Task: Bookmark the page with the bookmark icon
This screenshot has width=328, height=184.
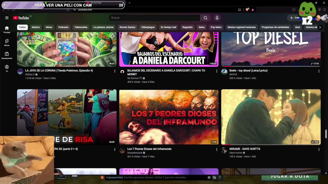Action: [x=68, y=10]
